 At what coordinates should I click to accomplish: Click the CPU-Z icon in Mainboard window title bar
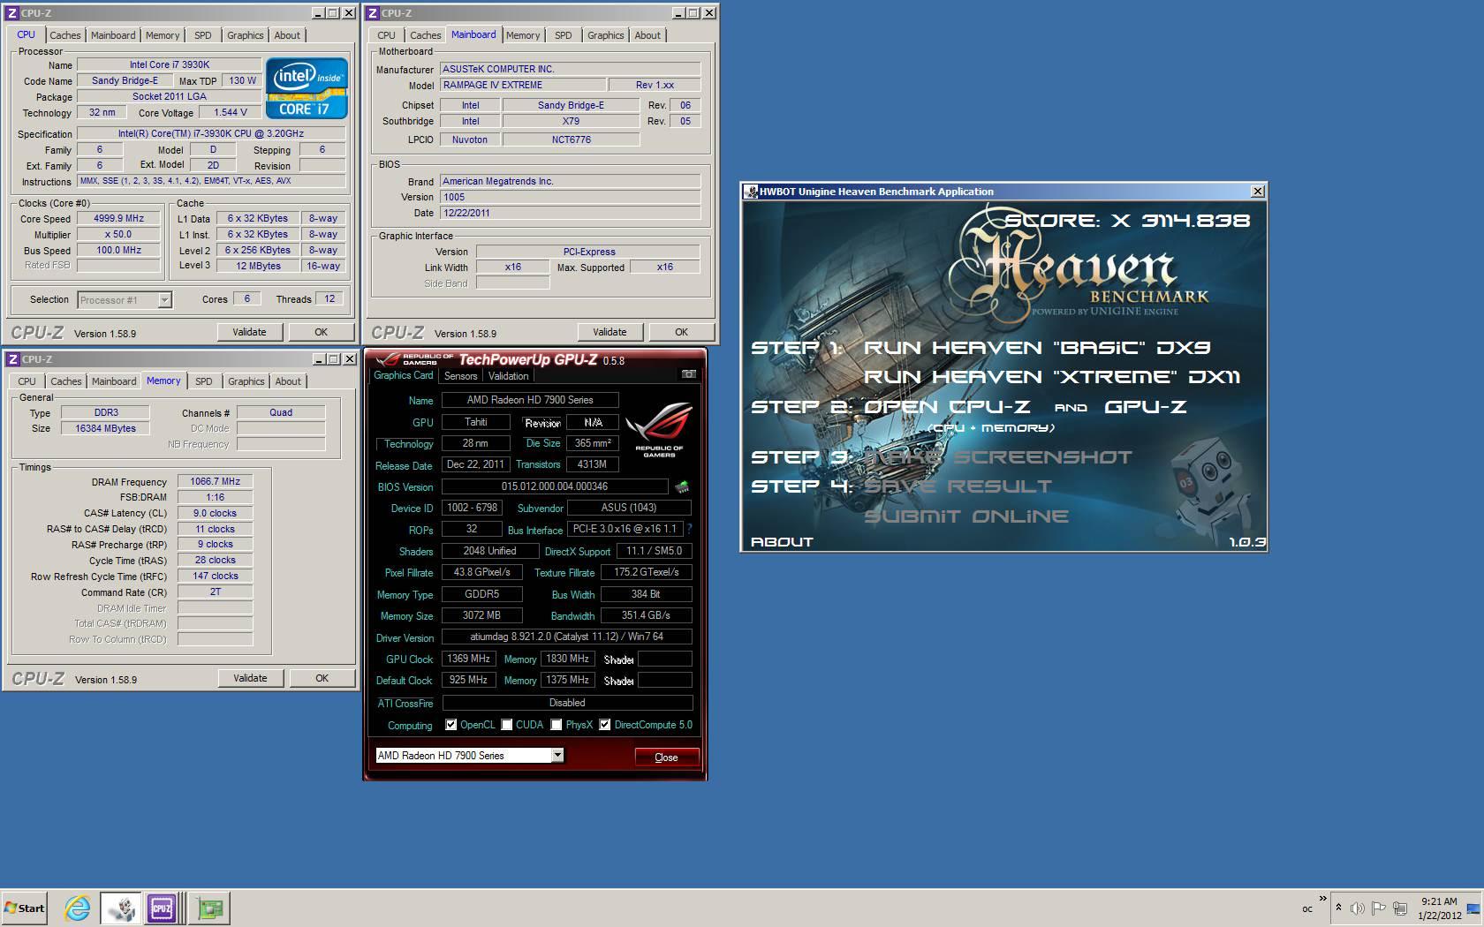pyautogui.click(x=373, y=13)
